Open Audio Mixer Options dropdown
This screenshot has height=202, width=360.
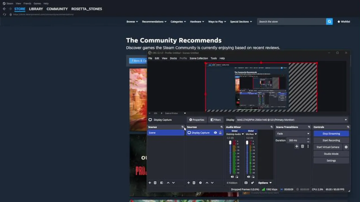[265, 183]
